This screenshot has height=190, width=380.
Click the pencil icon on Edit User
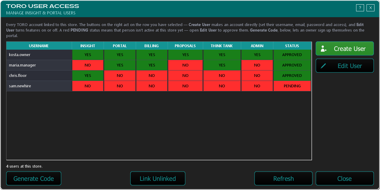pyautogui.click(x=323, y=66)
